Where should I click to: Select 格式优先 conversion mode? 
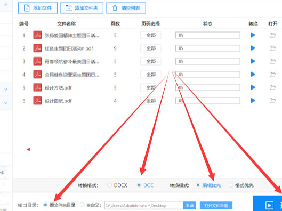(231, 185)
